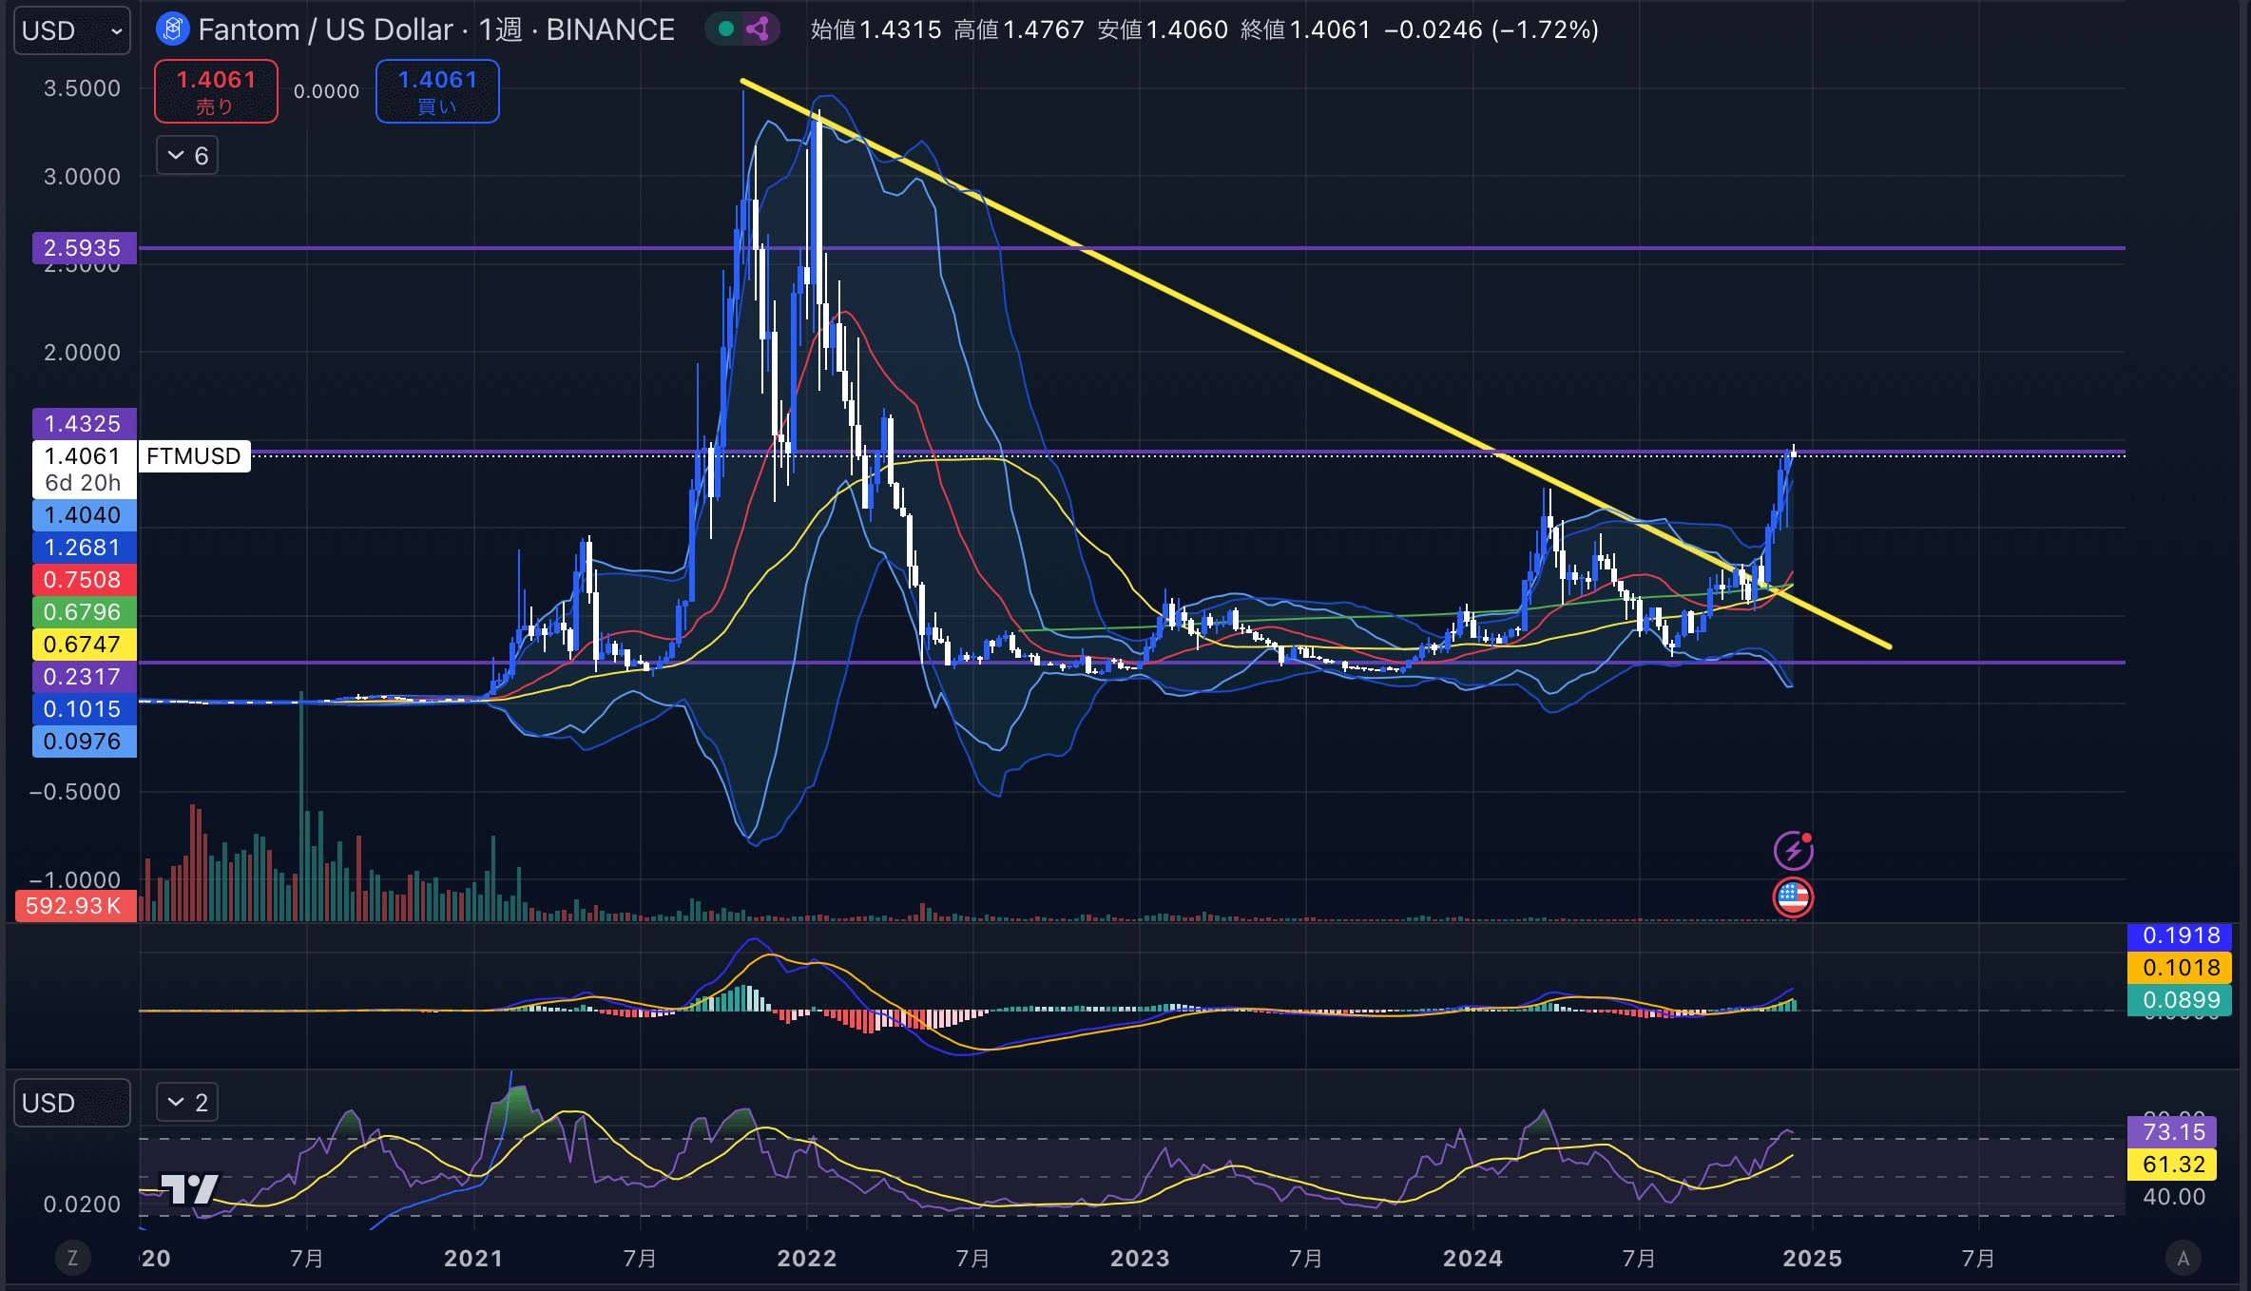Image resolution: width=2251 pixels, height=1291 pixels.
Task: Click the Z timezone button on time axis
Action: coord(72,1259)
